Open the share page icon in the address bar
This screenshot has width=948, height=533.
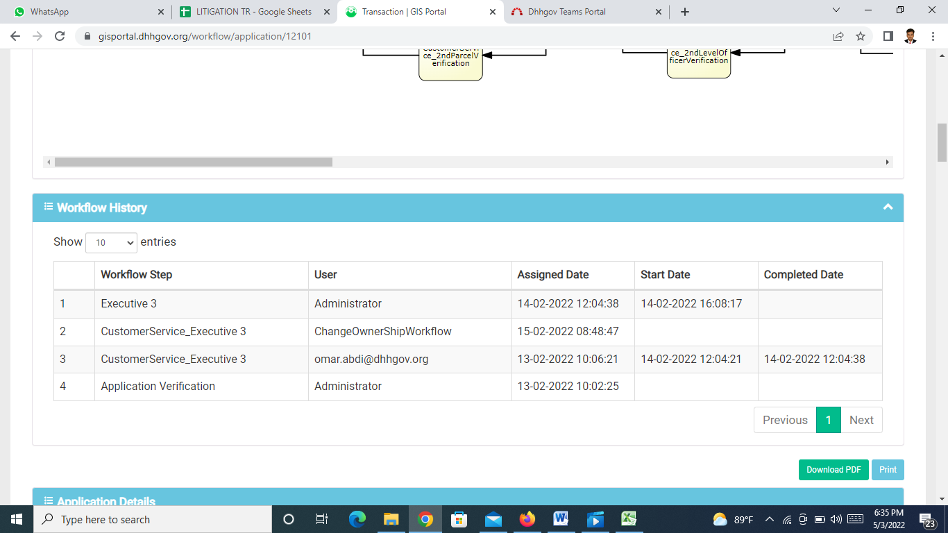(x=838, y=36)
